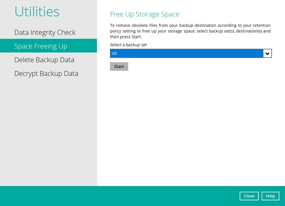Screen dimensions: 285x206
Task: Click description line starting 'policy setting'
Action: coord(190,31)
